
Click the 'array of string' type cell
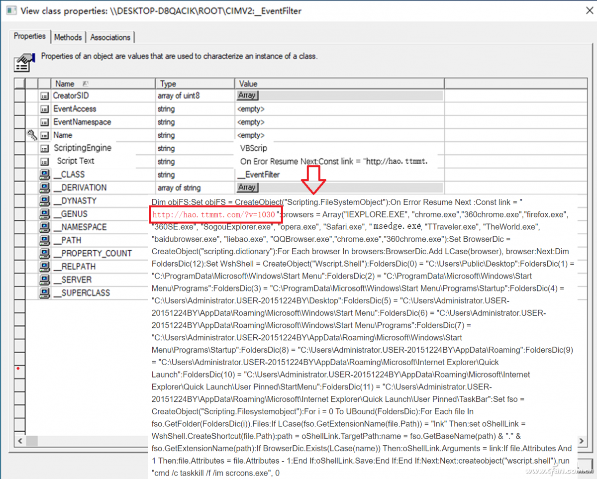179,188
